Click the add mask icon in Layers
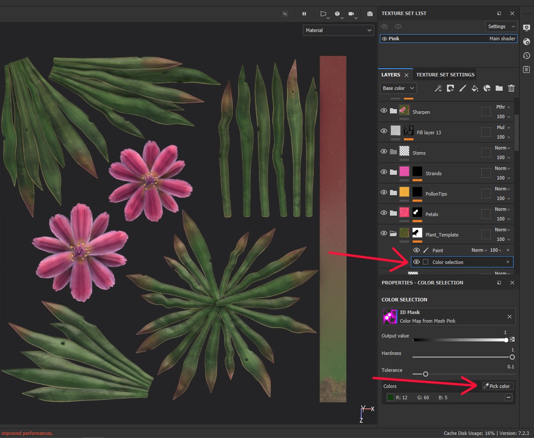This screenshot has width=534, height=438. [x=450, y=88]
